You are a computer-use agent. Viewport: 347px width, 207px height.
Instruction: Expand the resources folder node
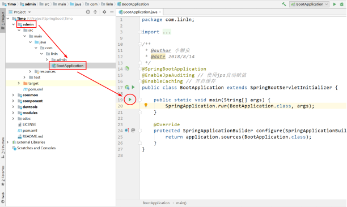(x=30, y=71)
